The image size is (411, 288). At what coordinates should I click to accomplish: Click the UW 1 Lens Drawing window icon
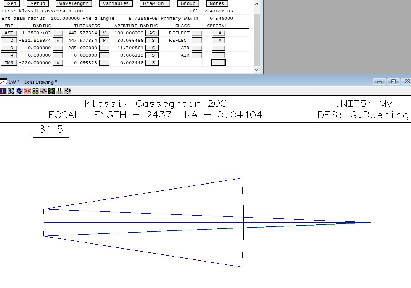tap(3, 82)
